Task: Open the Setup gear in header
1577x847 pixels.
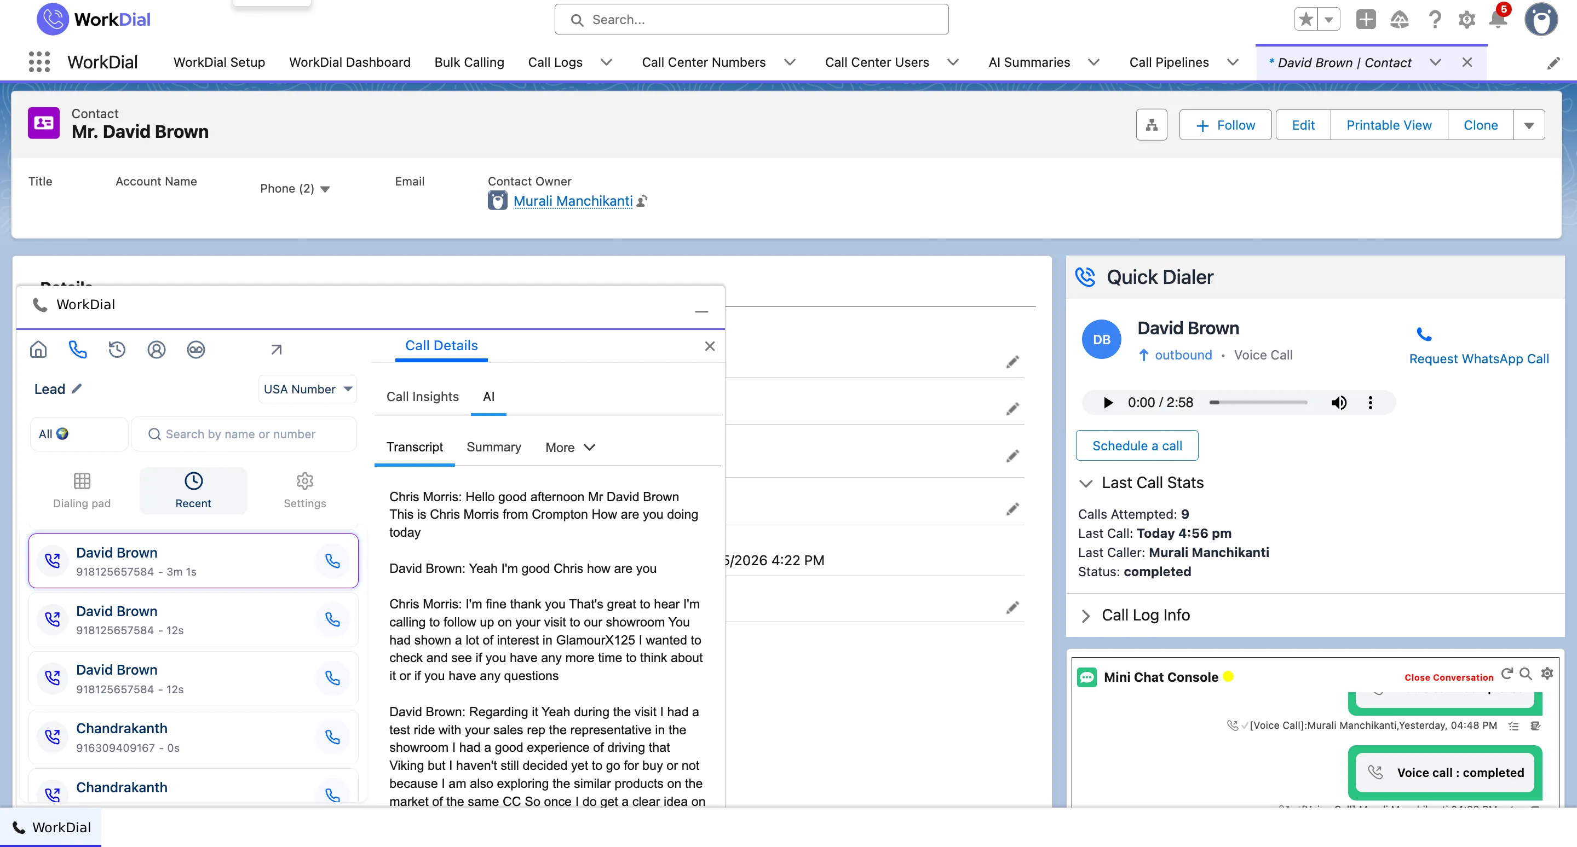Action: click(1466, 20)
